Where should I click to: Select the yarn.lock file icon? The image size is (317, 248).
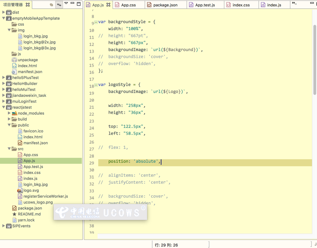pyautogui.click(x=14, y=220)
